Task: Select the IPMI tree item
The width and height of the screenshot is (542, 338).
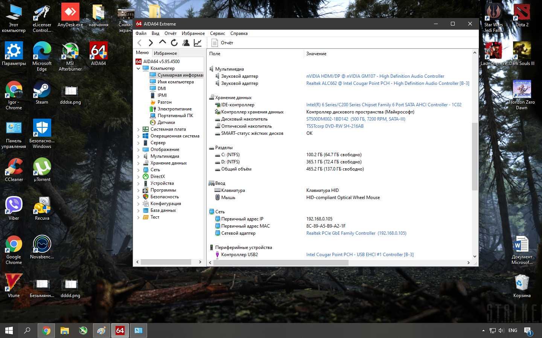Action: pos(162,95)
